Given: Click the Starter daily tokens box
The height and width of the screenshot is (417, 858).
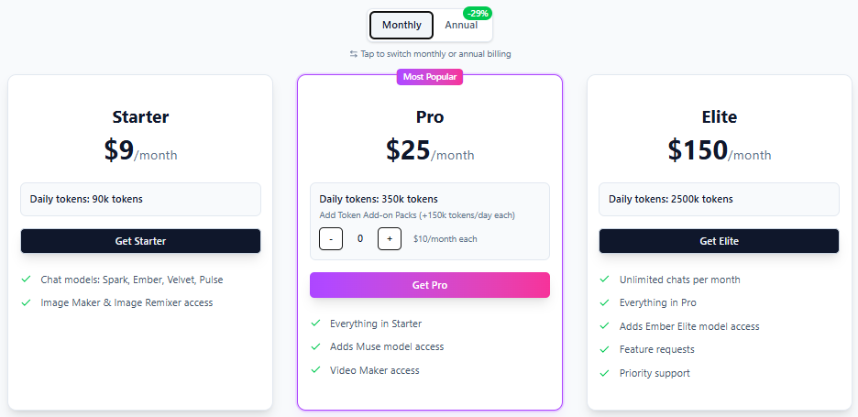Looking at the screenshot, I should pyautogui.click(x=140, y=199).
